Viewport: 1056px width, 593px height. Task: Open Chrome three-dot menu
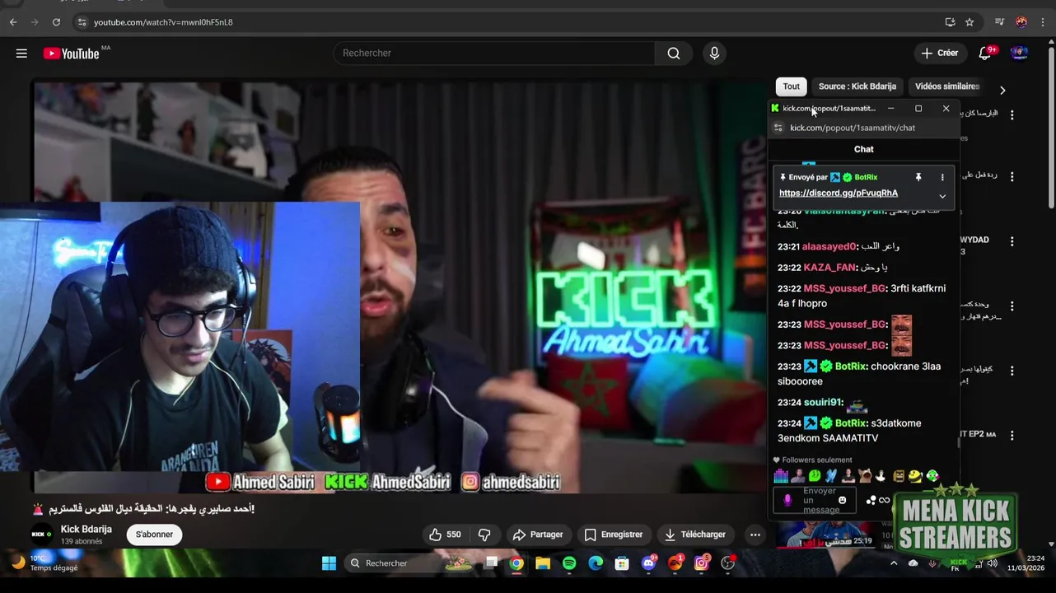[1042, 22]
